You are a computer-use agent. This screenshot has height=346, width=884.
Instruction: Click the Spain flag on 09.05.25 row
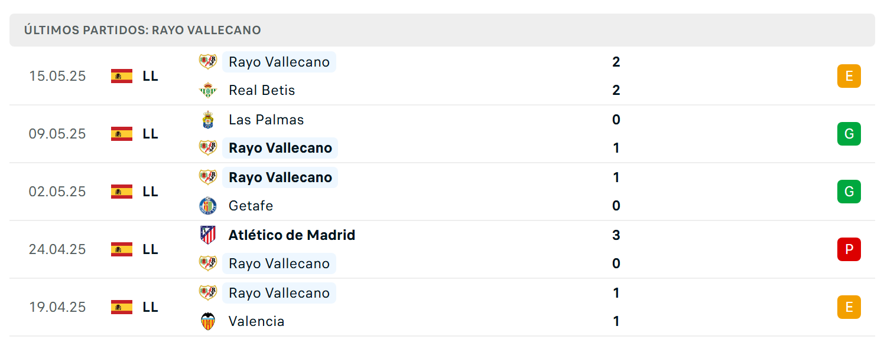[122, 134]
